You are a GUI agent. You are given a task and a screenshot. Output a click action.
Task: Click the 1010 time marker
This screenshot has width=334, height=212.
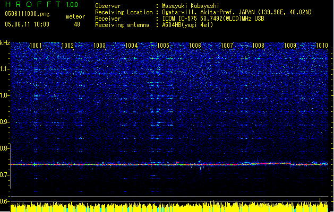[322, 46]
